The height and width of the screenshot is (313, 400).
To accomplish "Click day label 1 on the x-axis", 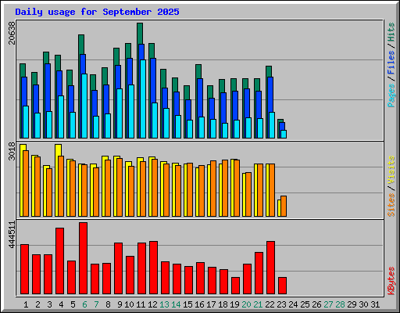I will click(x=26, y=304).
